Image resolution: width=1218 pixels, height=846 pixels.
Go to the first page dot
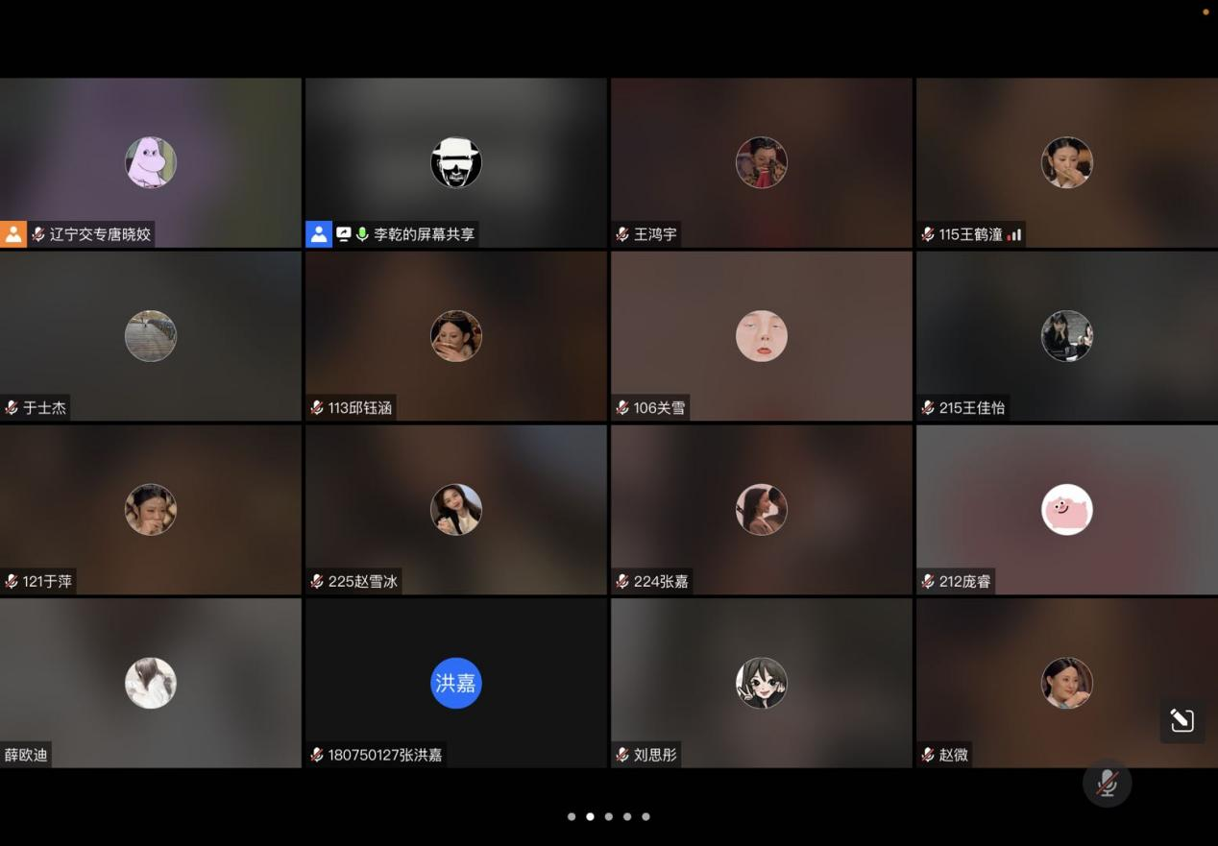click(x=572, y=816)
